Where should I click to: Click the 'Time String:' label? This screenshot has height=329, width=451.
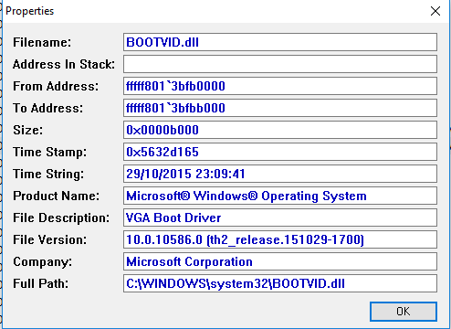(x=48, y=174)
